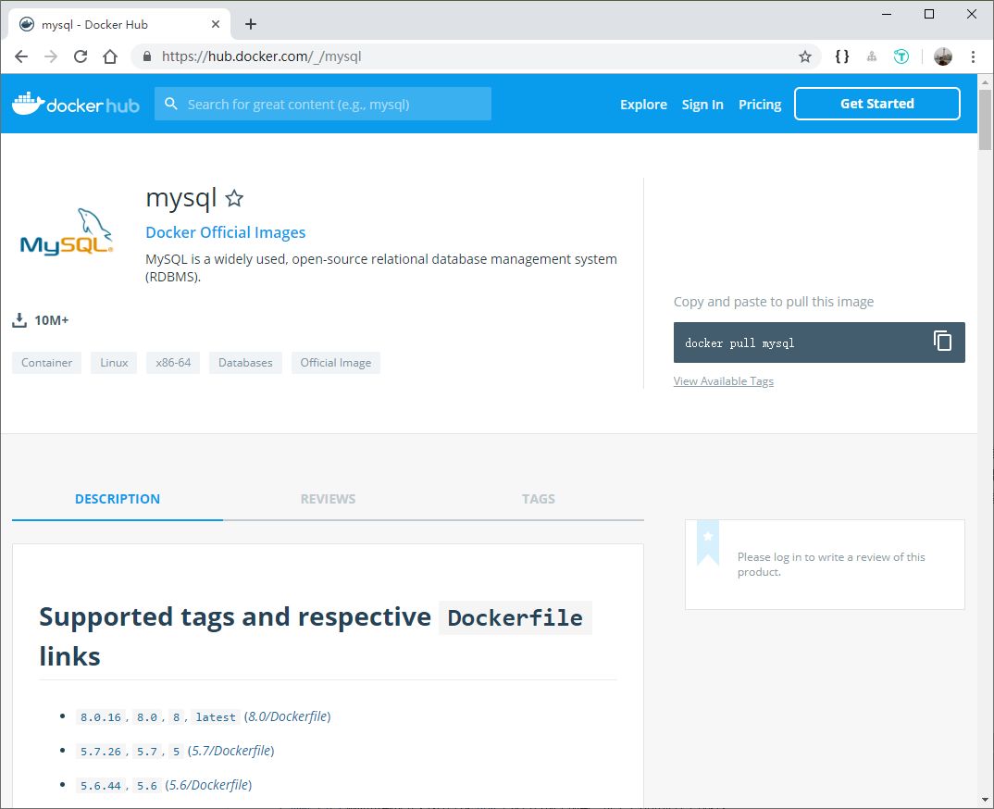
Task: Click the 5.6 tag
Action: pos(147,786)
